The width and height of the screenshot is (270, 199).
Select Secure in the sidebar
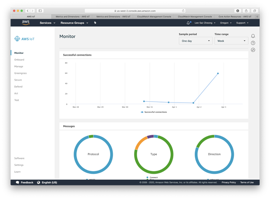tap(18, 80)
